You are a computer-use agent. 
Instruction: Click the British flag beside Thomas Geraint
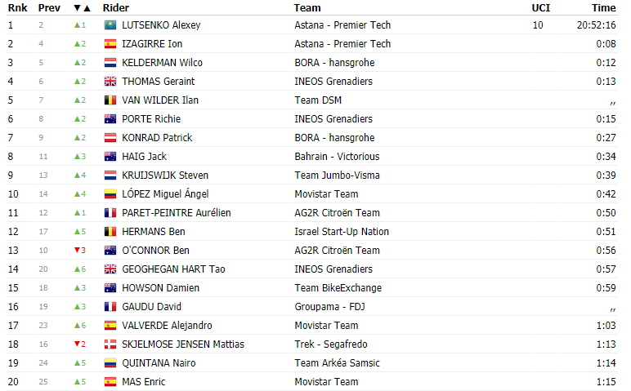110,82
